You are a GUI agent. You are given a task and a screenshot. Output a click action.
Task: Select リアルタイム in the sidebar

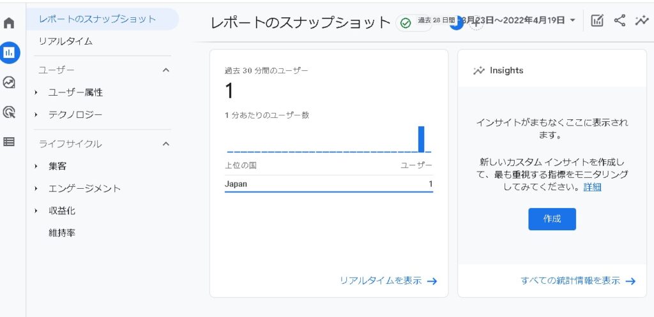click(66, 41)
